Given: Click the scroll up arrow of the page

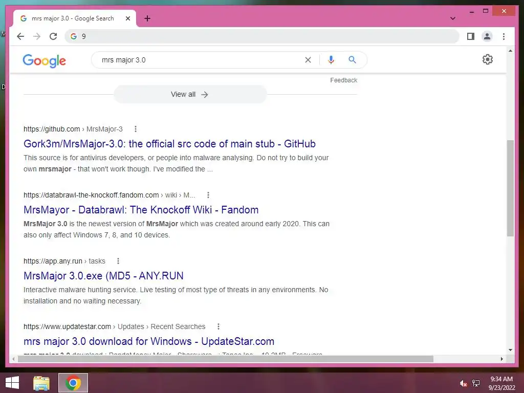Looking at the screenshot, I should (x=510, y=51).
